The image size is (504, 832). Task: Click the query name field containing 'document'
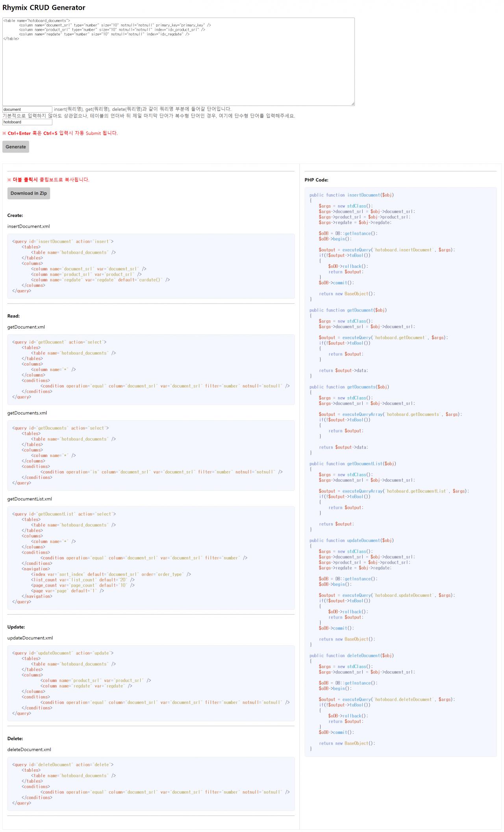(x=27, y=110)
